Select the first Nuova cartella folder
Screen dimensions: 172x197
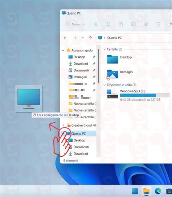(82, 104)
